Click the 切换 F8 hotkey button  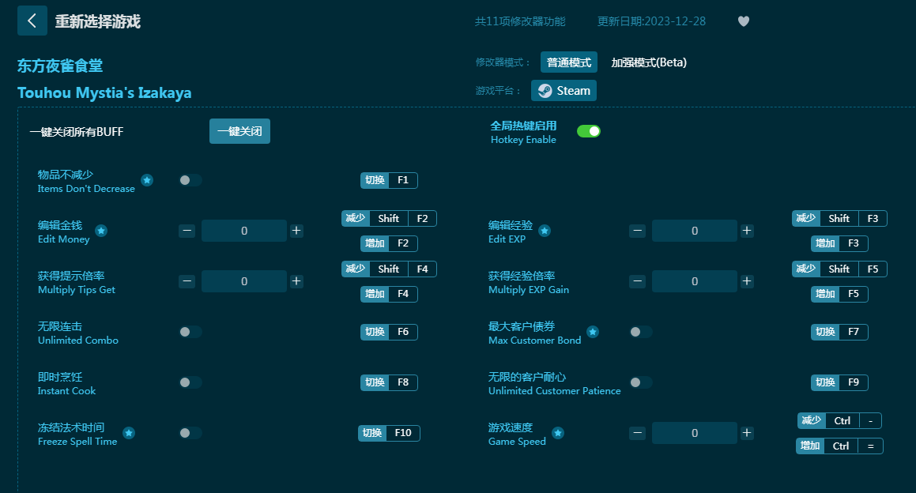pyautogui.click(x=389, y=382)
